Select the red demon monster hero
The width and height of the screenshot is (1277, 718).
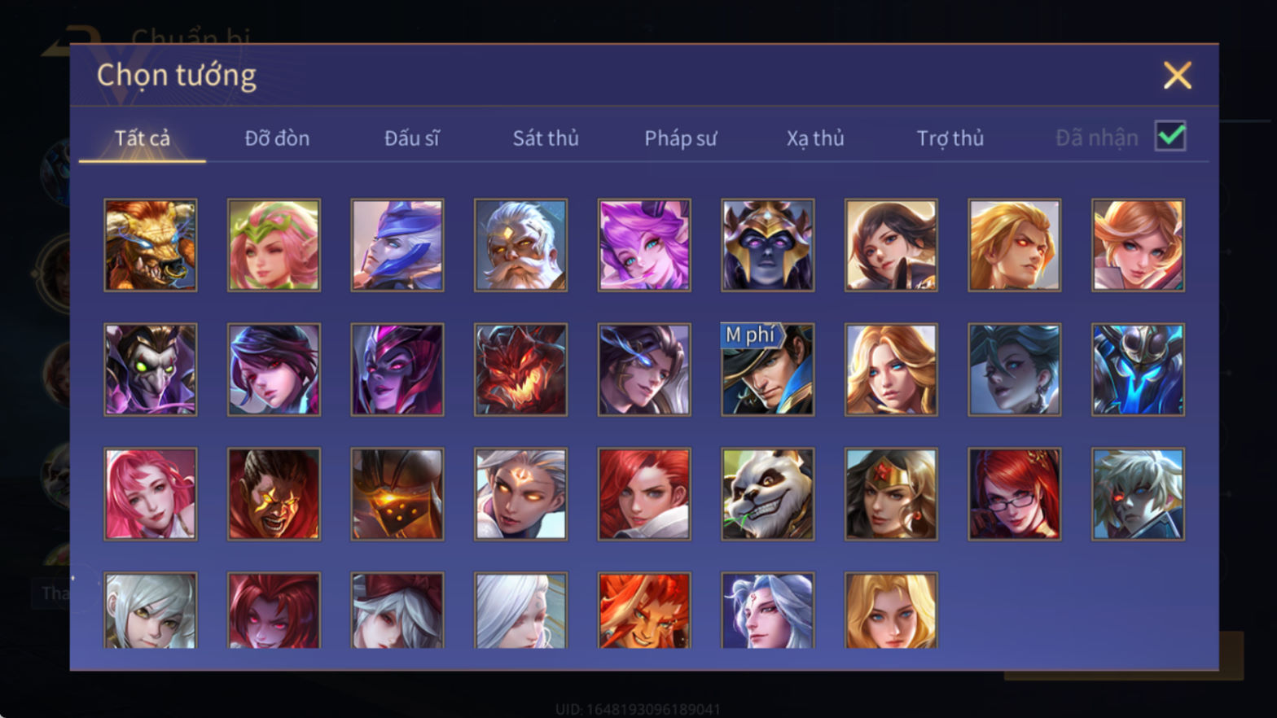(520, 370)
